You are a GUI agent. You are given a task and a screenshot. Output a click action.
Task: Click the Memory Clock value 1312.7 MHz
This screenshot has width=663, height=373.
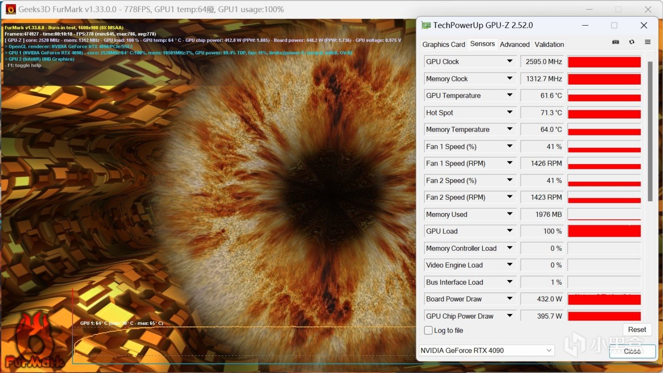click(541, 79)
